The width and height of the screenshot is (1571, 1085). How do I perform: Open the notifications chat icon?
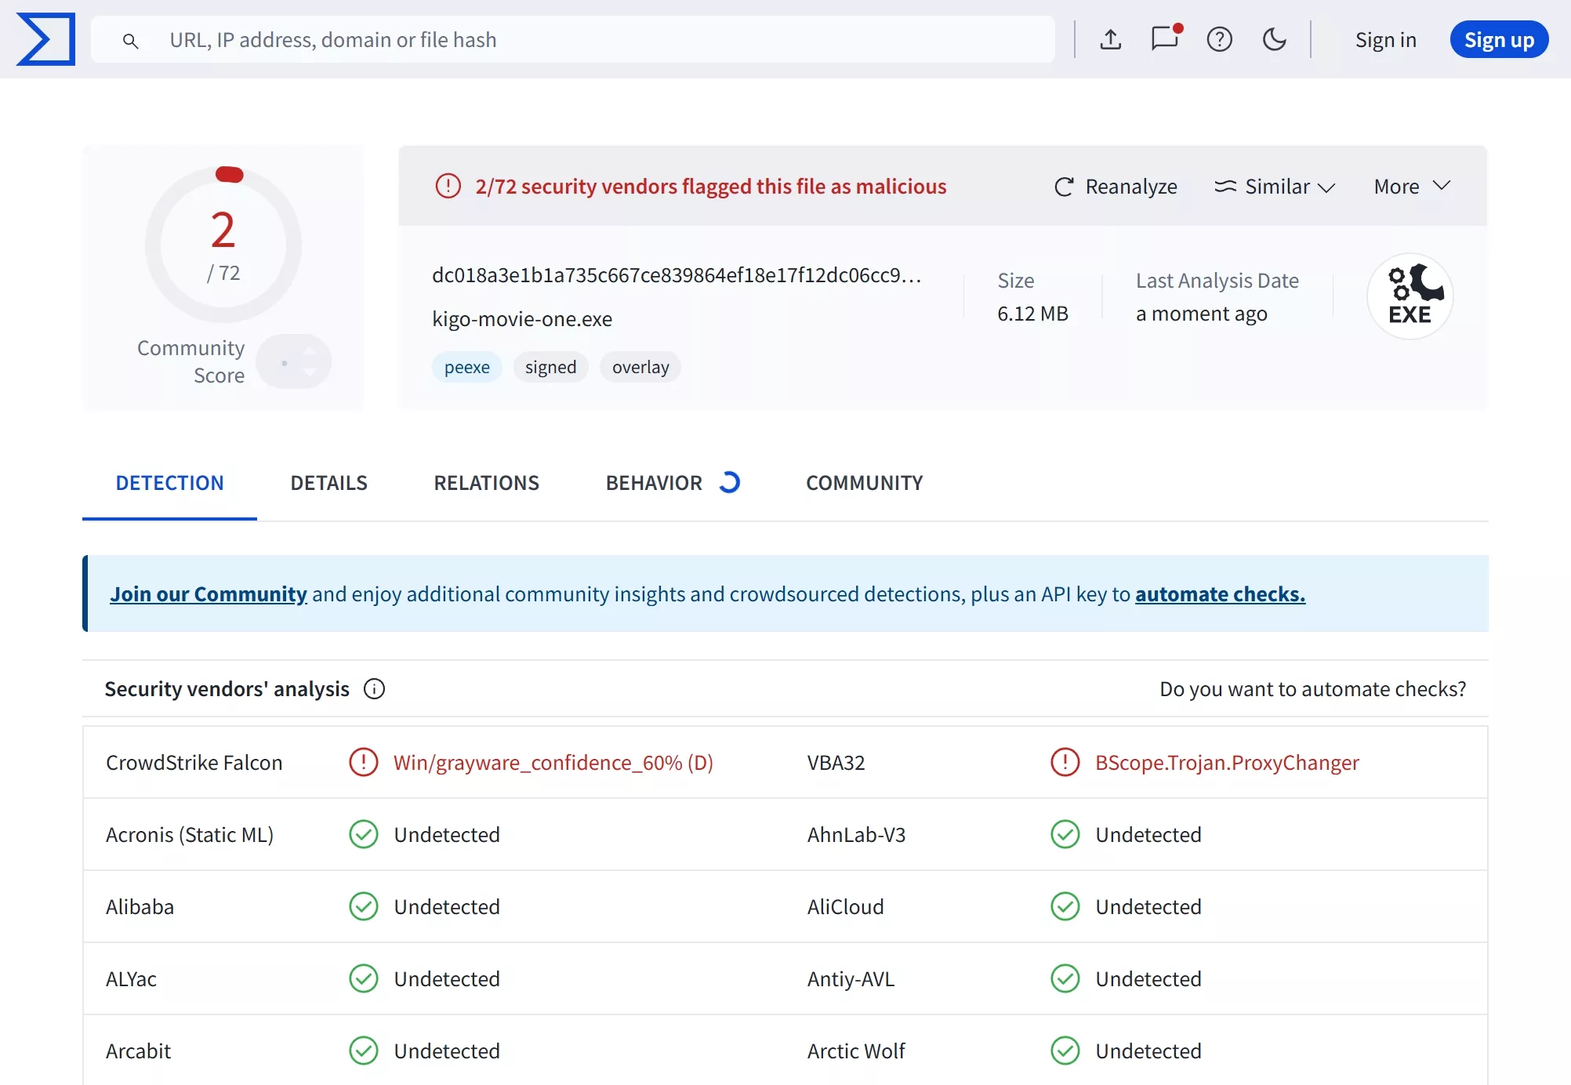1165,39
